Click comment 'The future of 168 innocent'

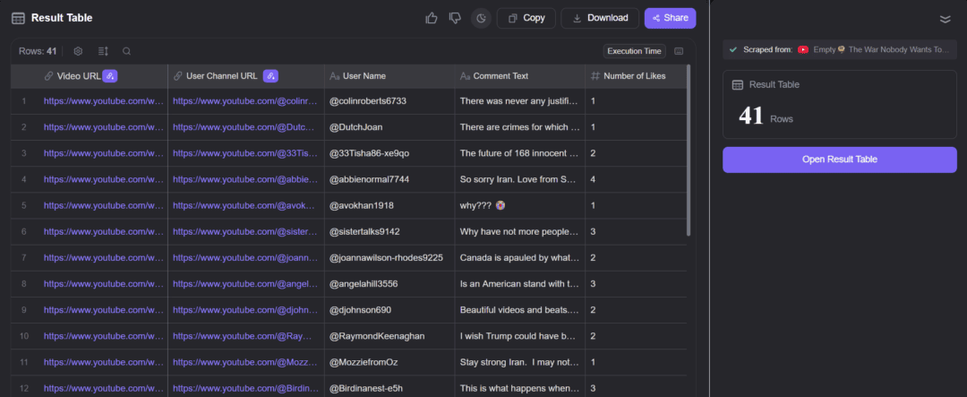point(520,152)
